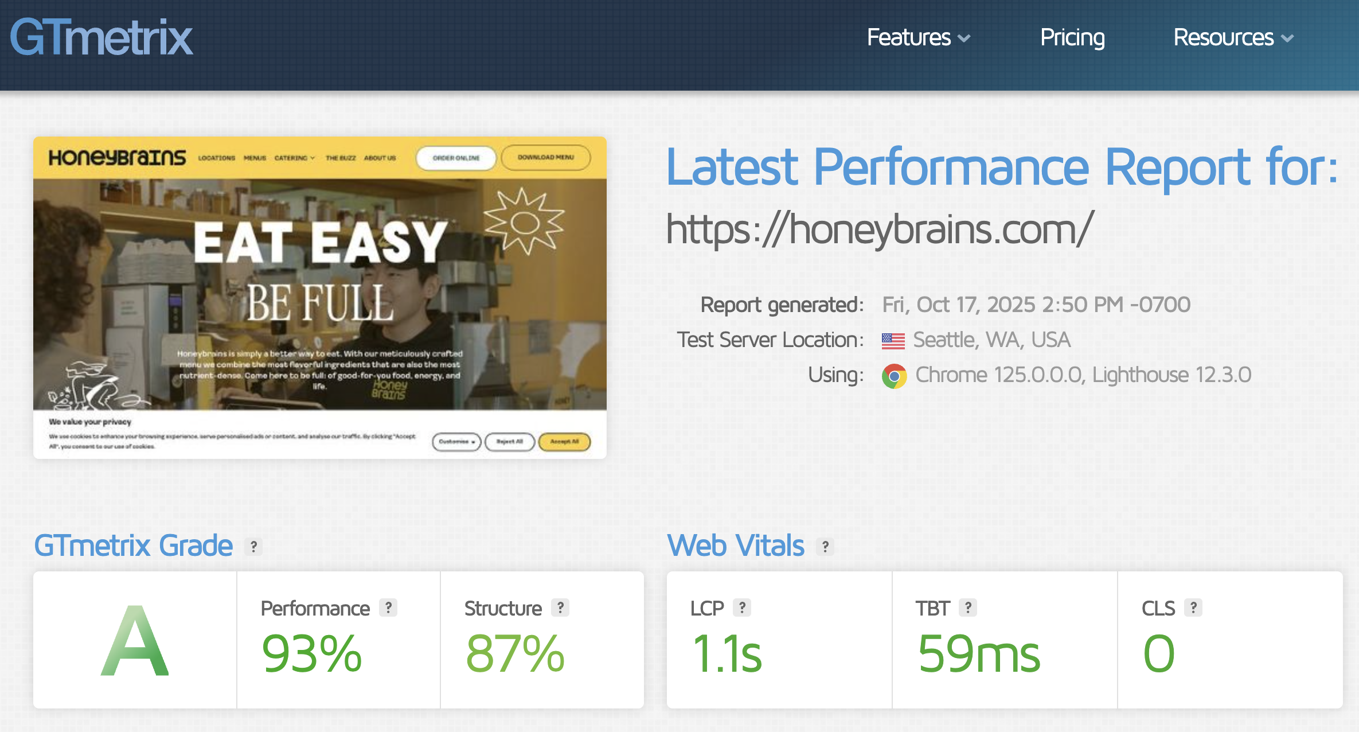The image size is (1359, 732).
Task: Expand the Features dropdown arrow
Action: tap(964, 39)
